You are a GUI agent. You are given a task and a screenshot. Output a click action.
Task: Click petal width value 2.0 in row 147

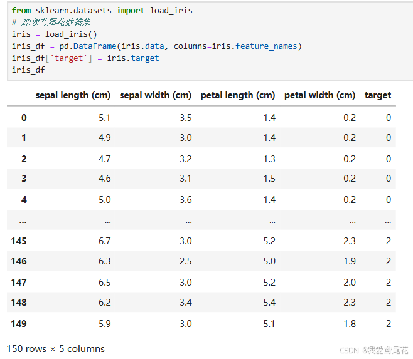[350, 283]
